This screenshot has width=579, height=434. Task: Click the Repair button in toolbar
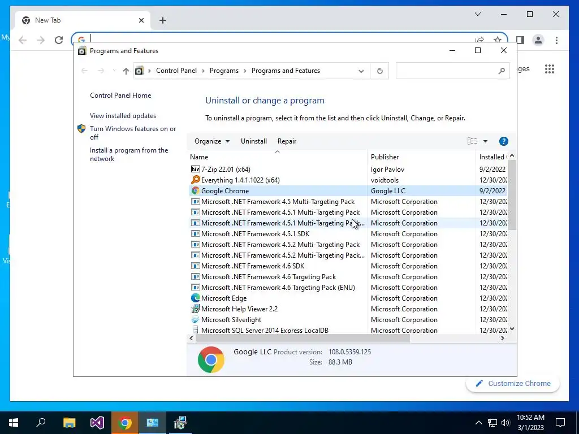coord(287,141)
